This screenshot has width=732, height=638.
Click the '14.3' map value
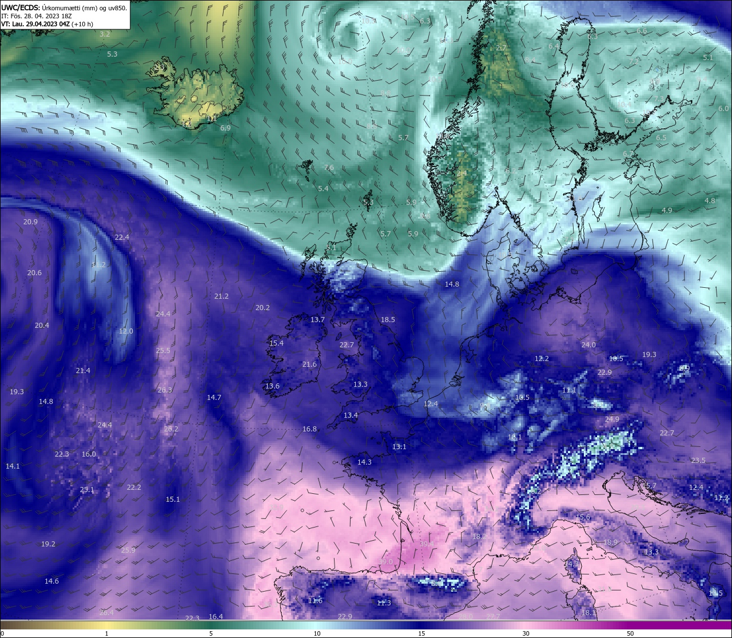point(364,462)
